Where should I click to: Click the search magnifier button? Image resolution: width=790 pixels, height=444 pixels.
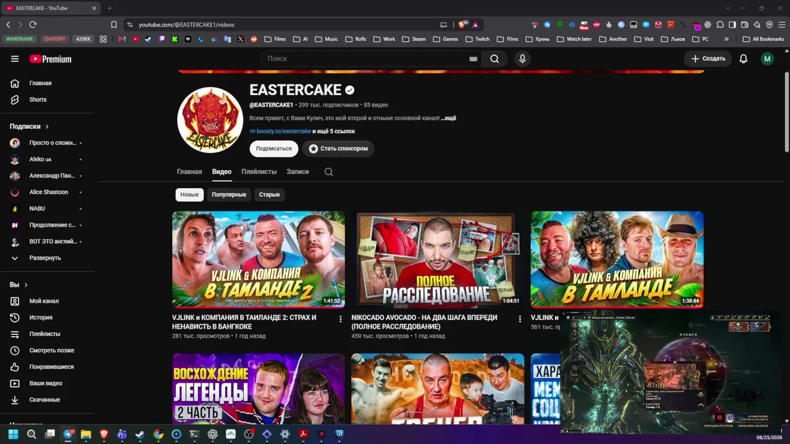pyautogui.click(x=494, y=59)
